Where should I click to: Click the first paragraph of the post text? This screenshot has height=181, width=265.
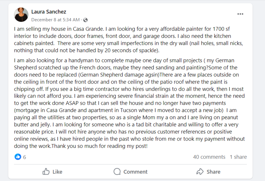(x=129, y=40)
